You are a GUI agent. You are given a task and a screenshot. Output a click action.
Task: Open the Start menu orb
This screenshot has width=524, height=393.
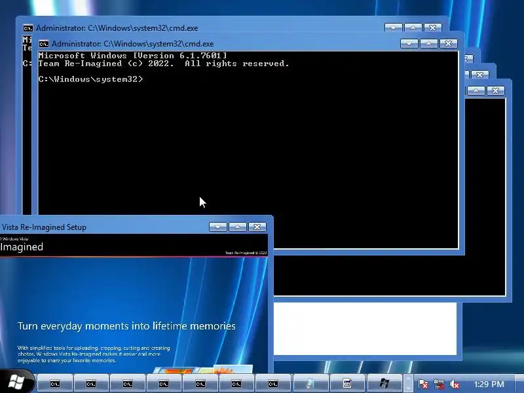[x=16, y=383]
